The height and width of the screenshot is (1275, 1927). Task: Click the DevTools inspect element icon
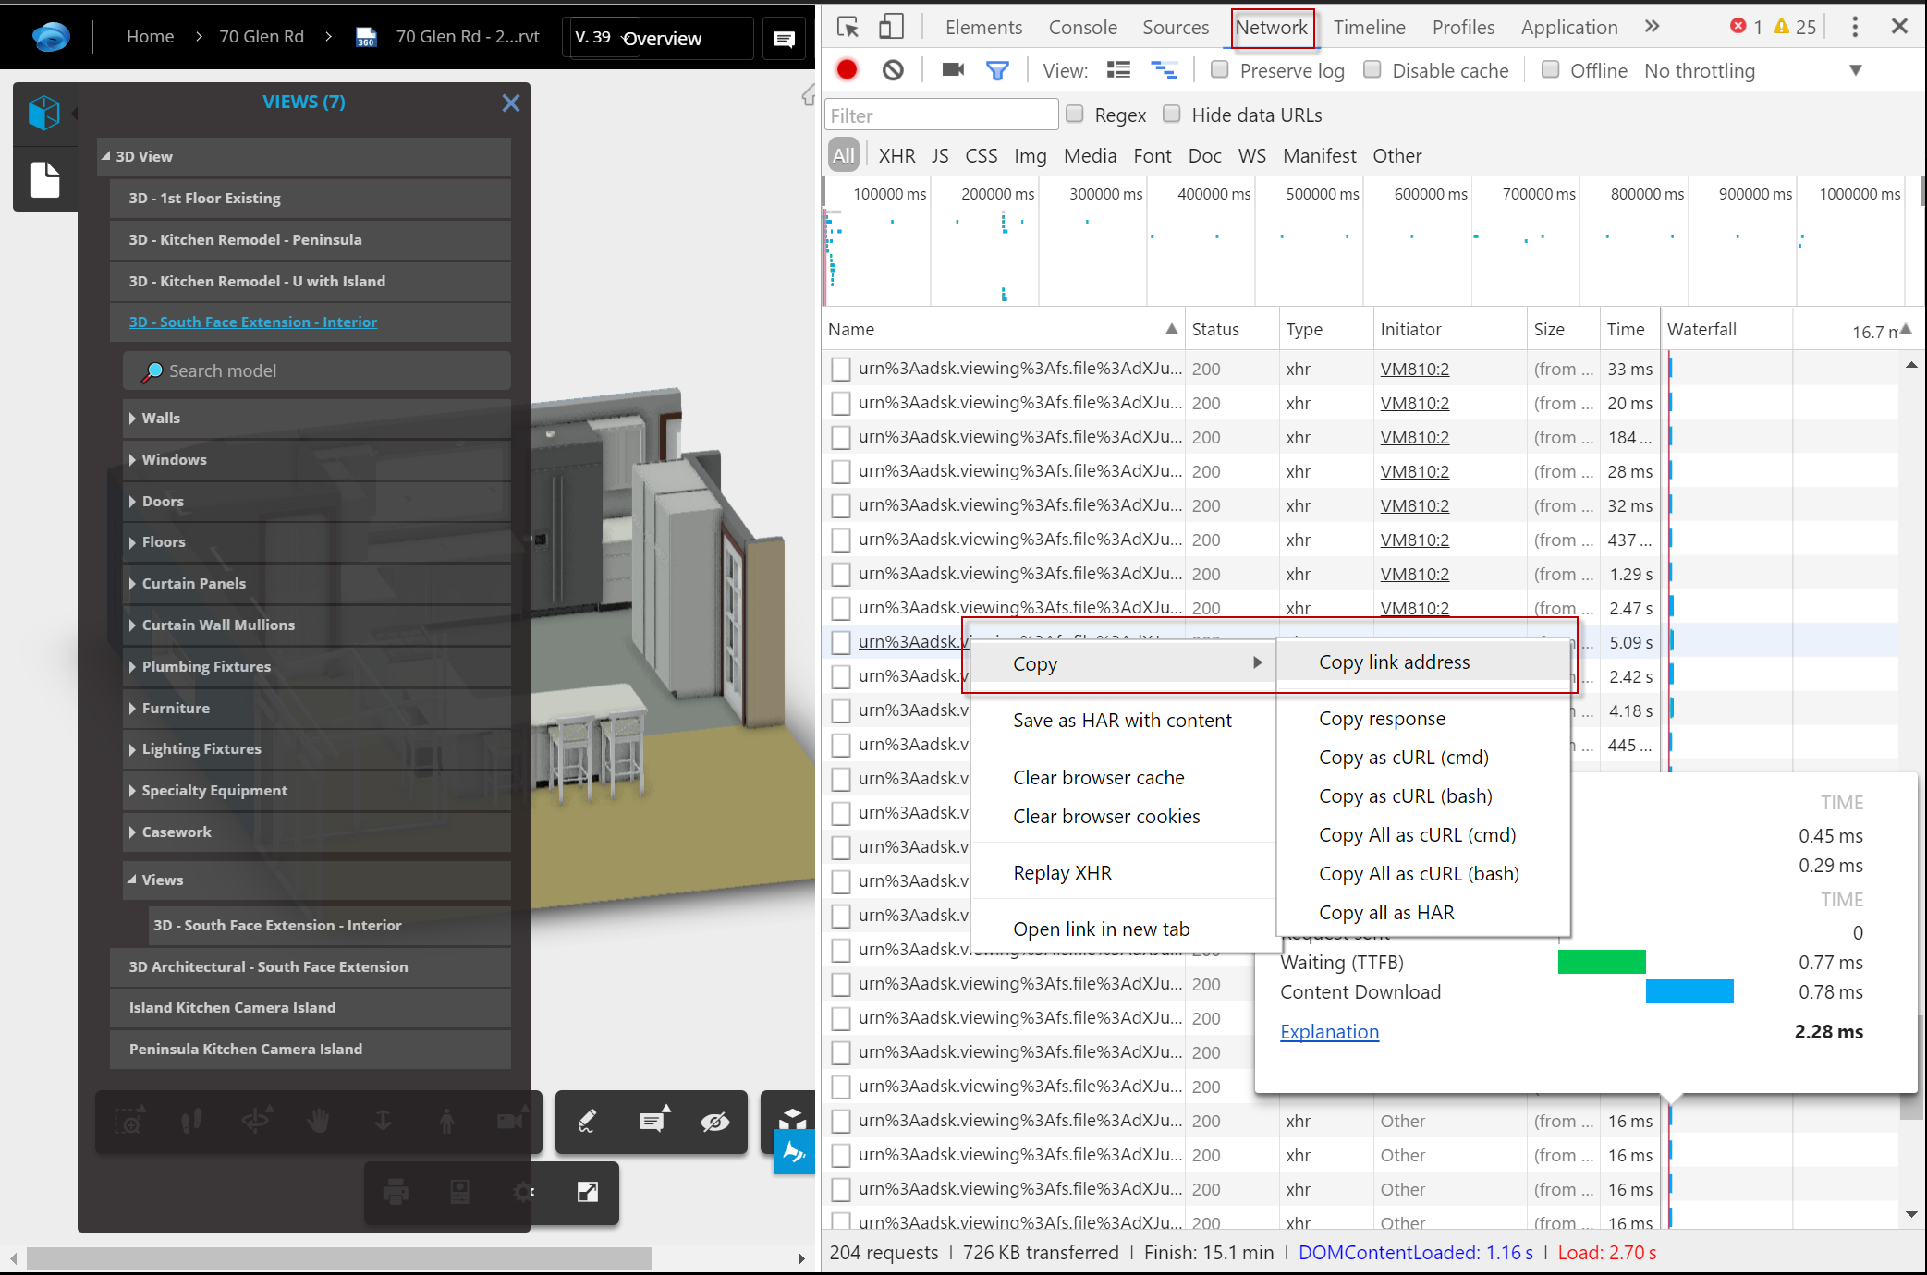tap(848, 27)
